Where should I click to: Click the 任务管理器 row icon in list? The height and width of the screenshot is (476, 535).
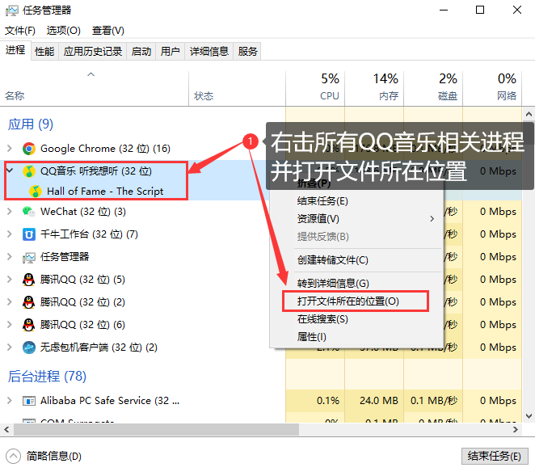pyautogui.click(x=29, y=257)
